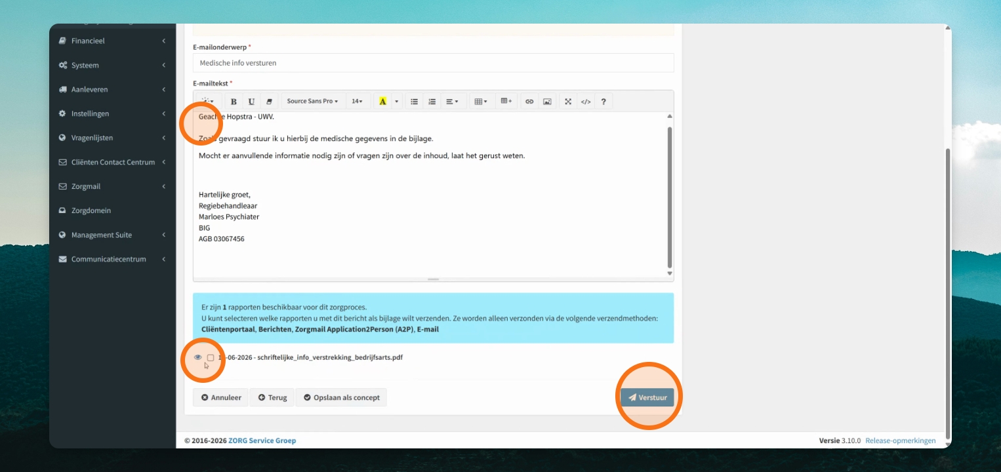Click inside the e-mail text body area

click(x=430, y=194)
